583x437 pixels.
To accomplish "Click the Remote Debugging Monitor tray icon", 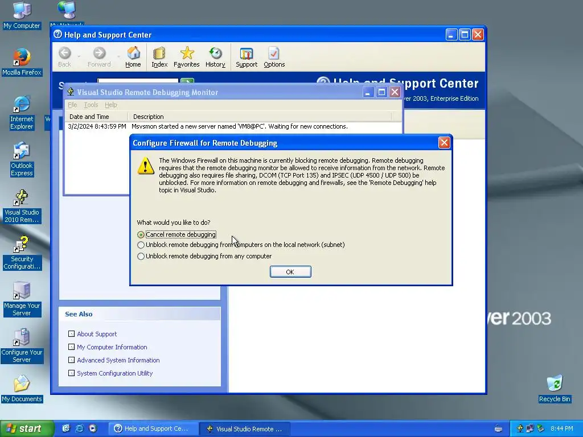I will pyautogui.click(x=520, y=428).
